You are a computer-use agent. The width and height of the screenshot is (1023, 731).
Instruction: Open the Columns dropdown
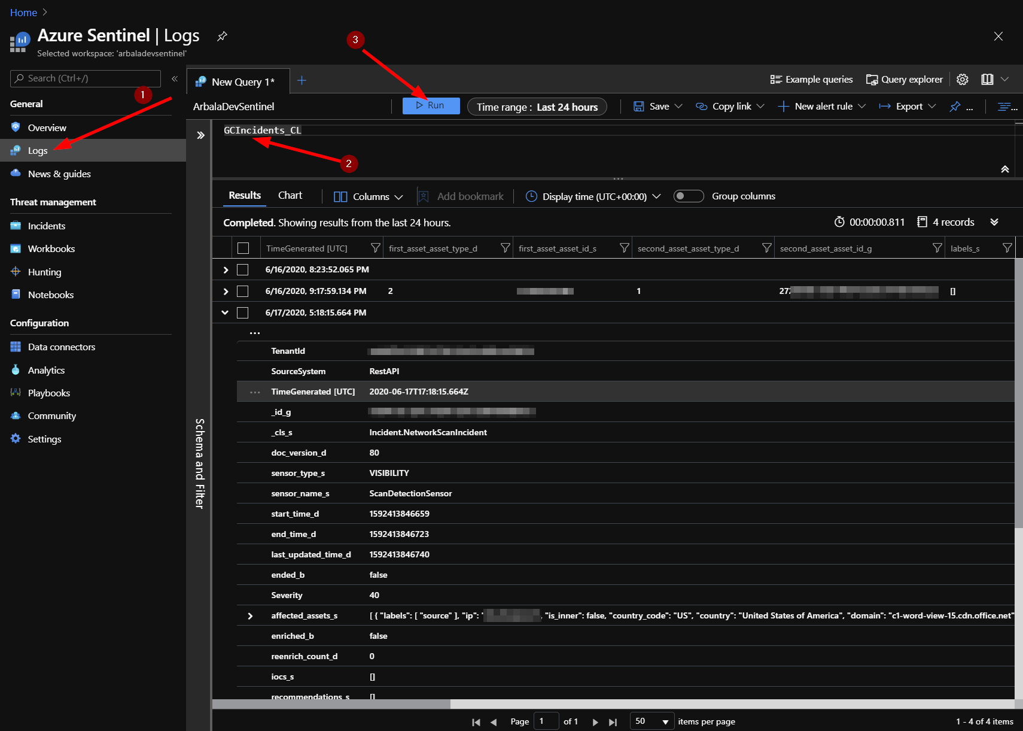[369, 196]
